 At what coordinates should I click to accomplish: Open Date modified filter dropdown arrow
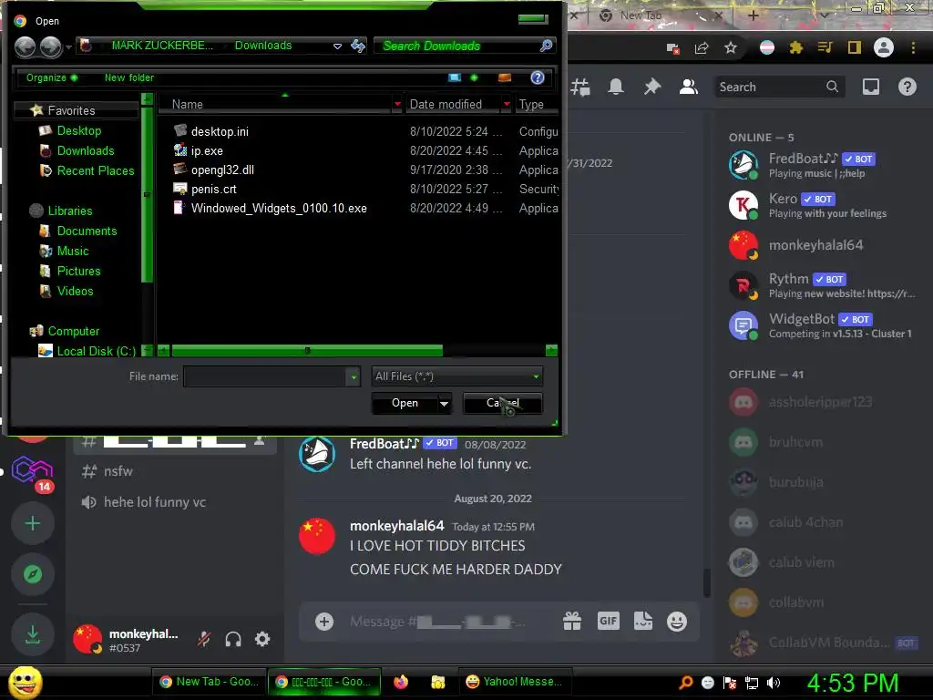coord(507,104)
